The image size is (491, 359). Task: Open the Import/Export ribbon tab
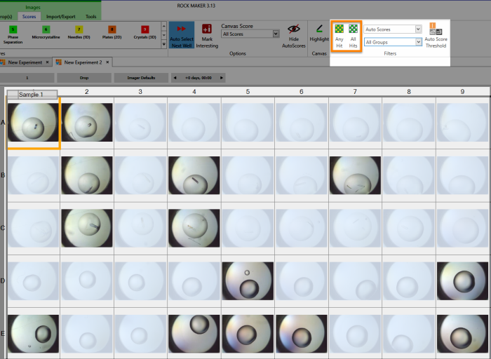tap(61, 17)
